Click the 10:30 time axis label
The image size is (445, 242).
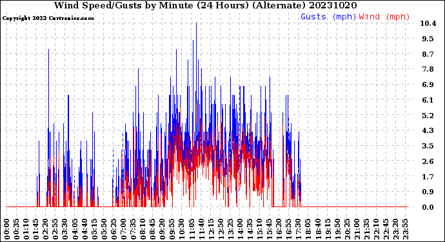click(182, 228)
